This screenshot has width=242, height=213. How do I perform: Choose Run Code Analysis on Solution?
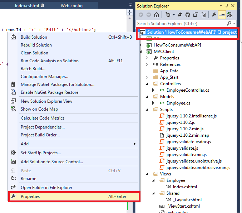[x=74, y=61]
